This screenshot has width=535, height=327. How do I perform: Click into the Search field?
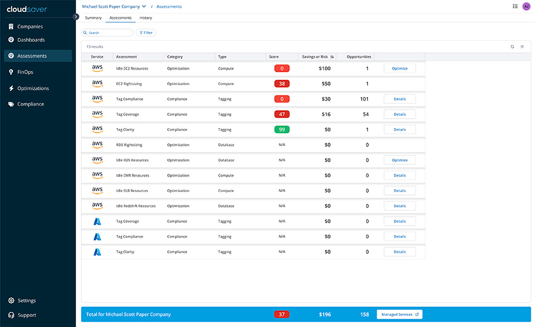point(109,33)
